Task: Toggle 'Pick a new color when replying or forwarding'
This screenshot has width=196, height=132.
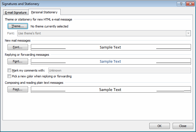Action: [x=9, y=76]
